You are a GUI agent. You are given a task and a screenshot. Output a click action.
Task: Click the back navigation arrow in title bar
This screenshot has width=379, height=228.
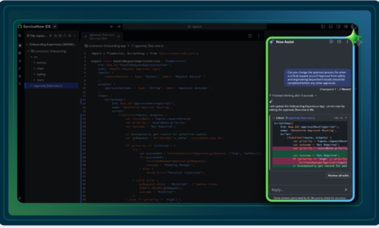pyautogui.click(x=112, y=27)
